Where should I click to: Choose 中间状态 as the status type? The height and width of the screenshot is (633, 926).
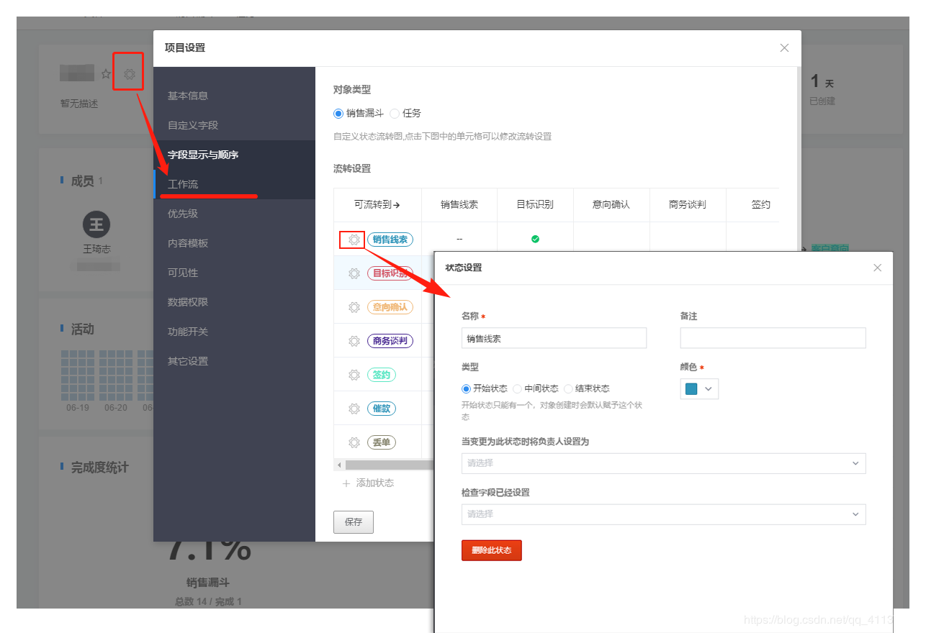[x=517, y=388]
